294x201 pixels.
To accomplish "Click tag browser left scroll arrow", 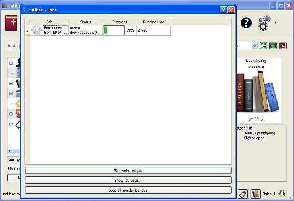I will [x=10, y=151].
